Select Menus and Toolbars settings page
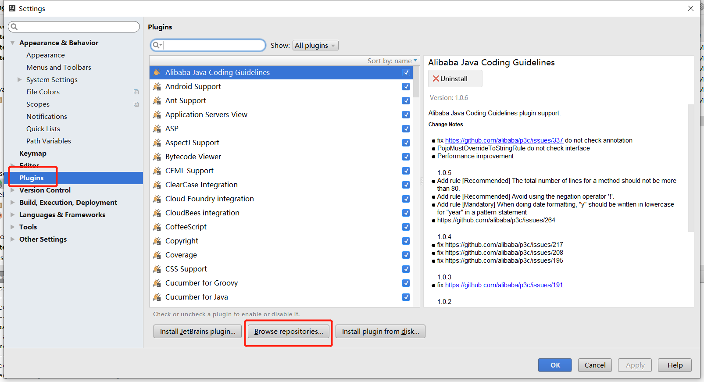The width and height of the screenshot is (704, 382). 59,68
